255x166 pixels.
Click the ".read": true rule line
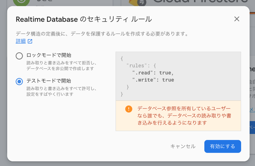pyautogui.click(x=153, y=73)
